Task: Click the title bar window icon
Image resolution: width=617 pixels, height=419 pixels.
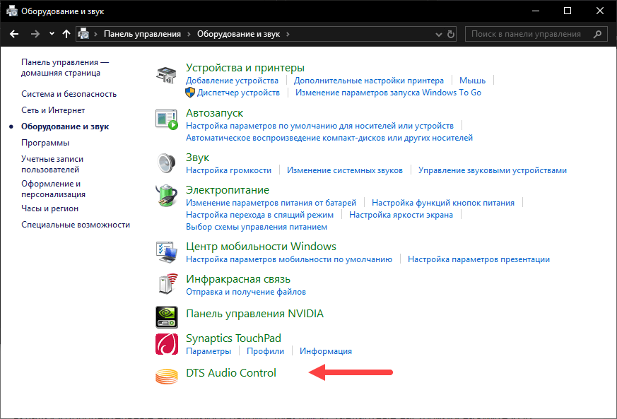Action: (x=12, y=11)
